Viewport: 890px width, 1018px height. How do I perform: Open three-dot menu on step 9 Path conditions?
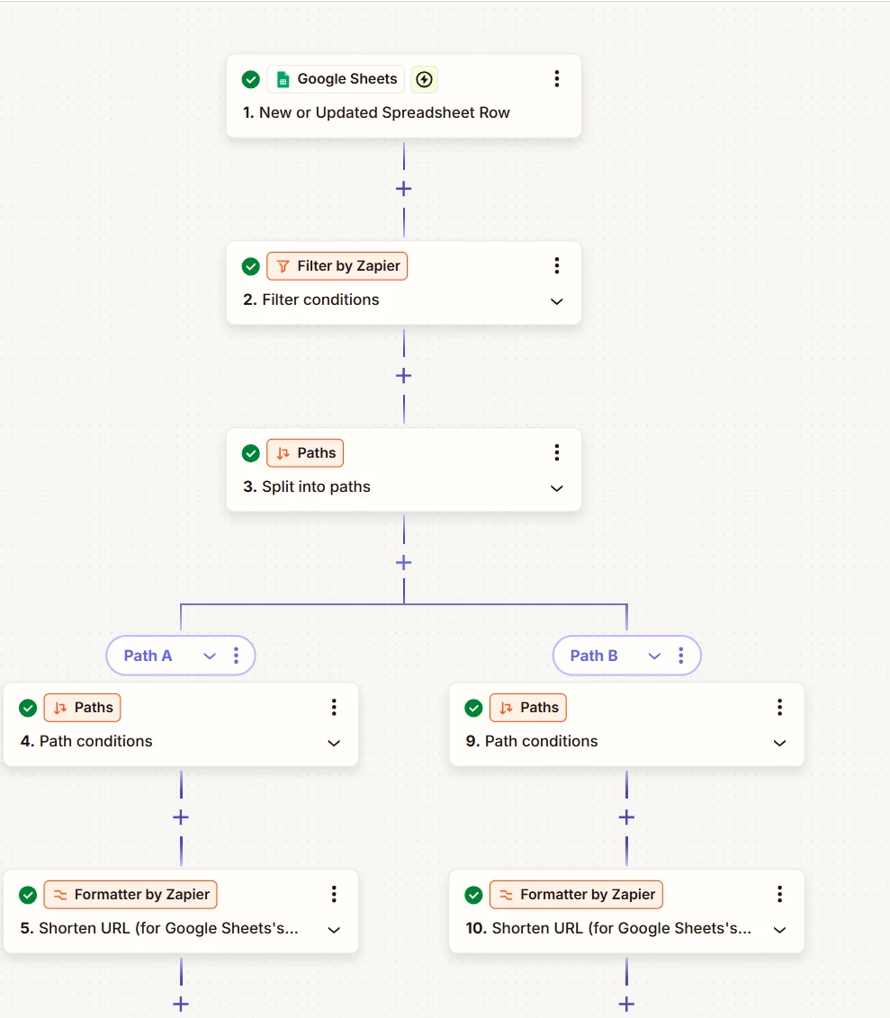pyautogui.click(x=779, y=707)
